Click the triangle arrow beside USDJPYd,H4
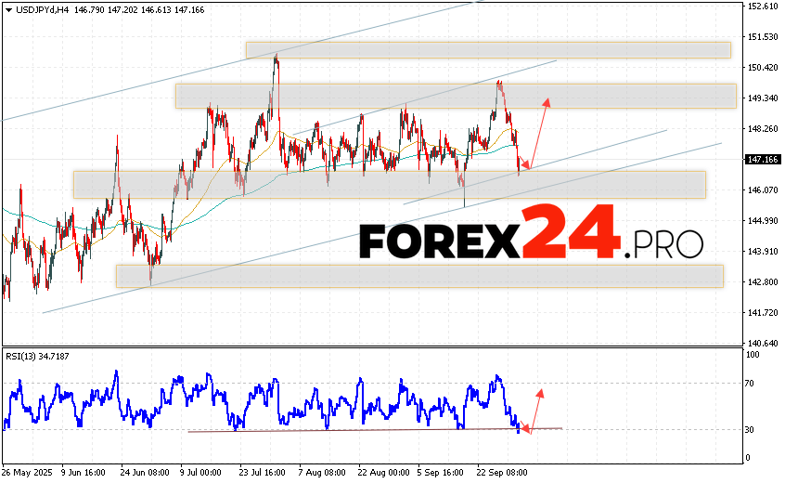This screenshot has height=483, width=785. (x=7, y=8)
